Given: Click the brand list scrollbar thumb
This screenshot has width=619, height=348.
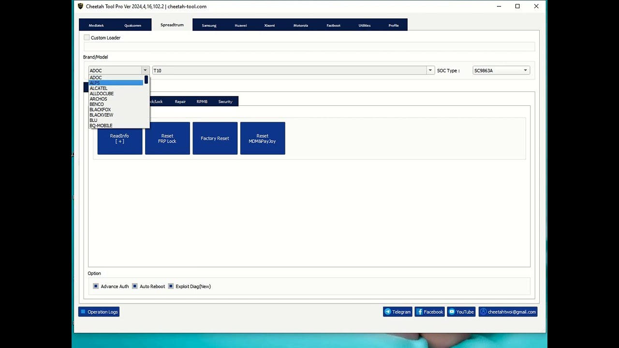Looking at the screenshot, I should click(146, 79).
